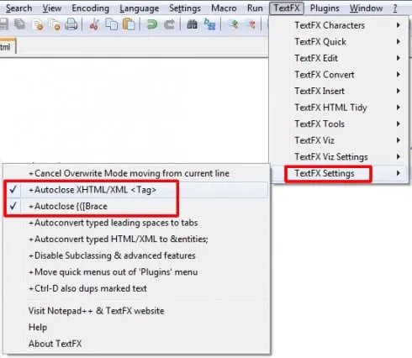Click the Help entry in TextFX Settings
The width and height of the screenshot is (412, 358).
click(135, 328)
